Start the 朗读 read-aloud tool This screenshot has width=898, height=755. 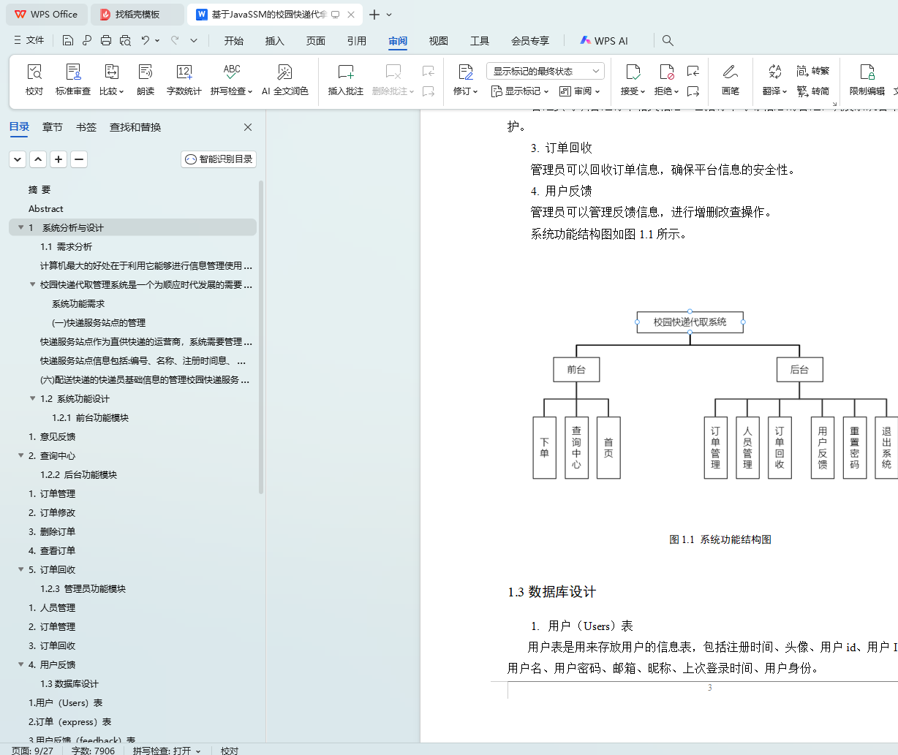146,80
